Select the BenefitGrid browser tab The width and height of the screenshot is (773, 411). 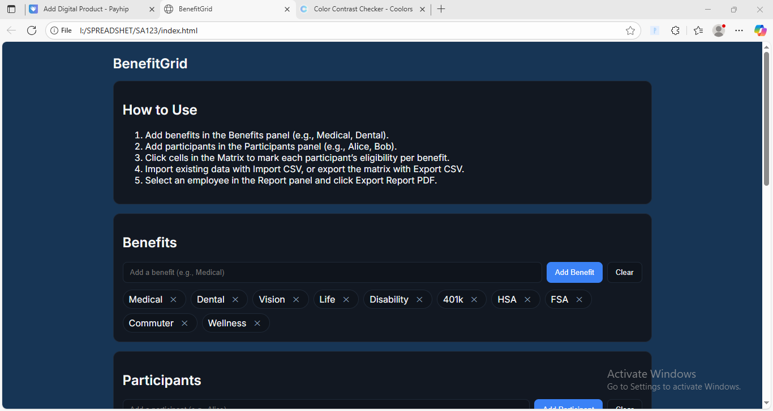pyautogui.click(x=227, y=9)
